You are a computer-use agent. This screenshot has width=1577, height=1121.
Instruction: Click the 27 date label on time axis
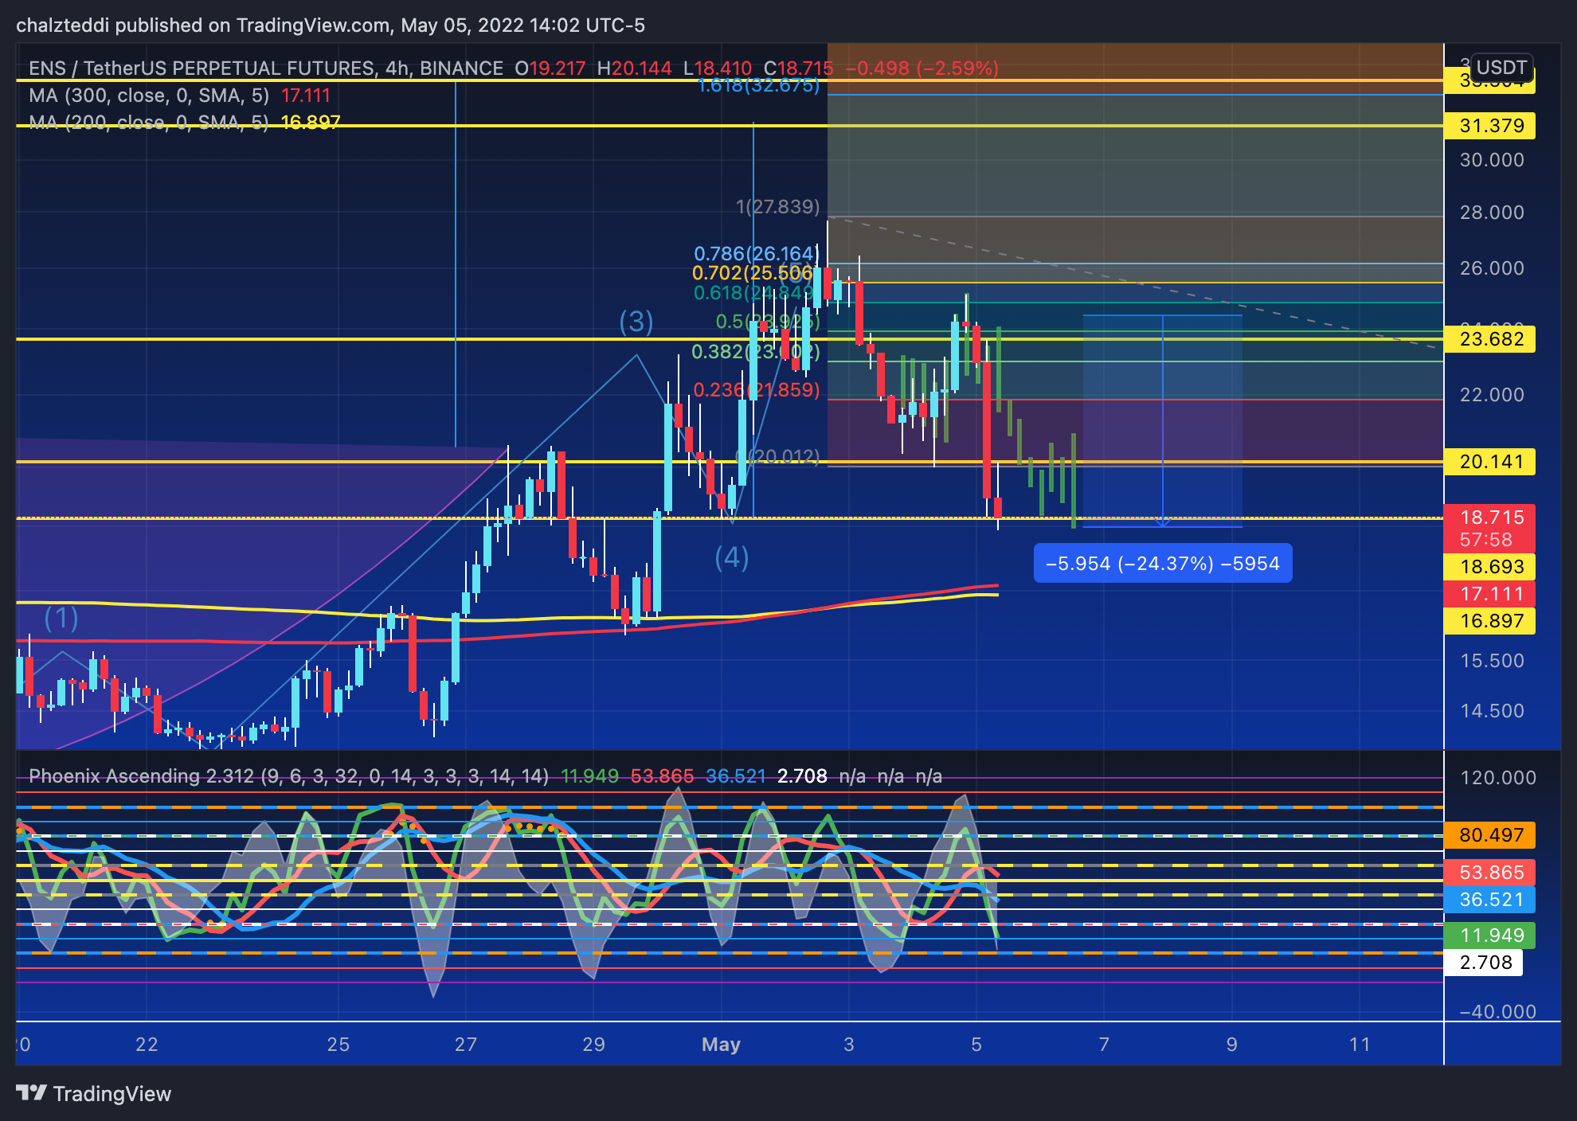click(466, 1045)
